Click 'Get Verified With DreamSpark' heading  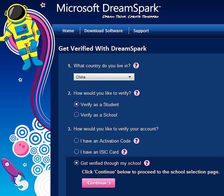tap(102, 49)
